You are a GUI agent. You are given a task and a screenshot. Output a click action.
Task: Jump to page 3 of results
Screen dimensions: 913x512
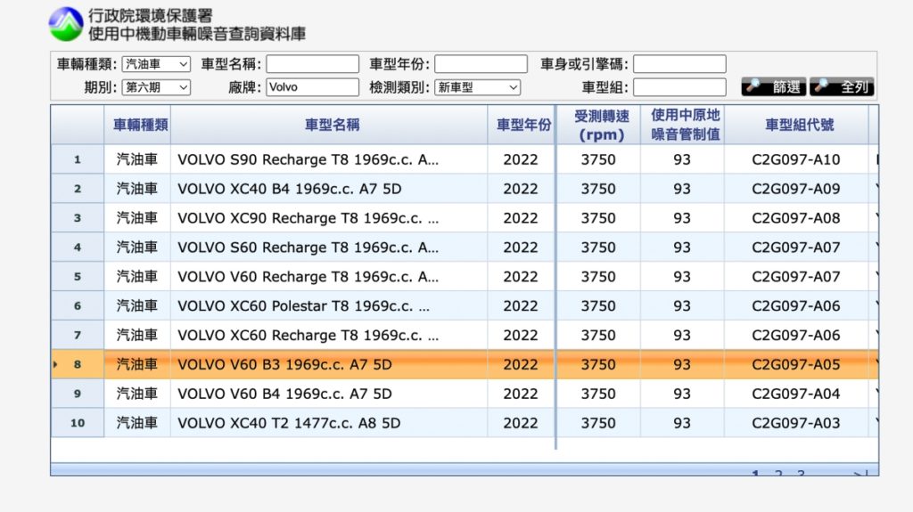(x=801, y=475)
